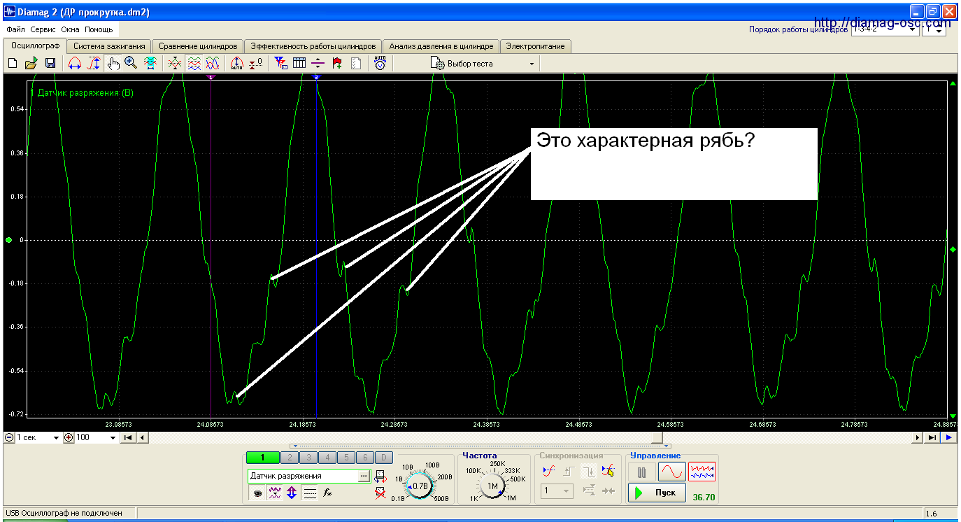Open the synchronization channel '1' dropdown
The image size is (961, 522).
click(557, 491)
